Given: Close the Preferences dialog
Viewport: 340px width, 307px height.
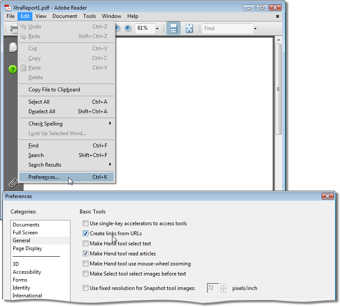Looking at the screenshot, I should pyautogui.click(x=327, y=196).
